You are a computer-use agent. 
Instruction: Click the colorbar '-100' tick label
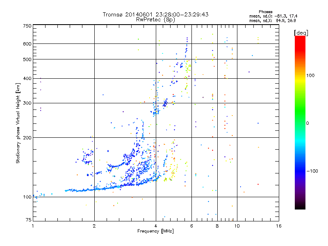coord(312,171)
